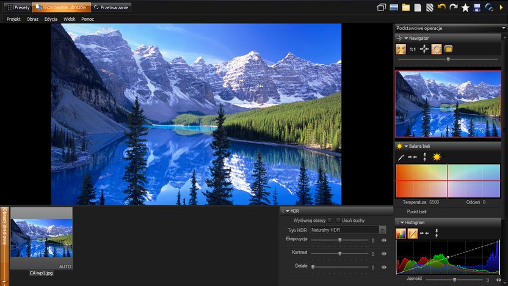508x286 pixels.
Task: Click the landscape image icon in top toolbar
Action: pyautogui.click(x=394, y=7)
